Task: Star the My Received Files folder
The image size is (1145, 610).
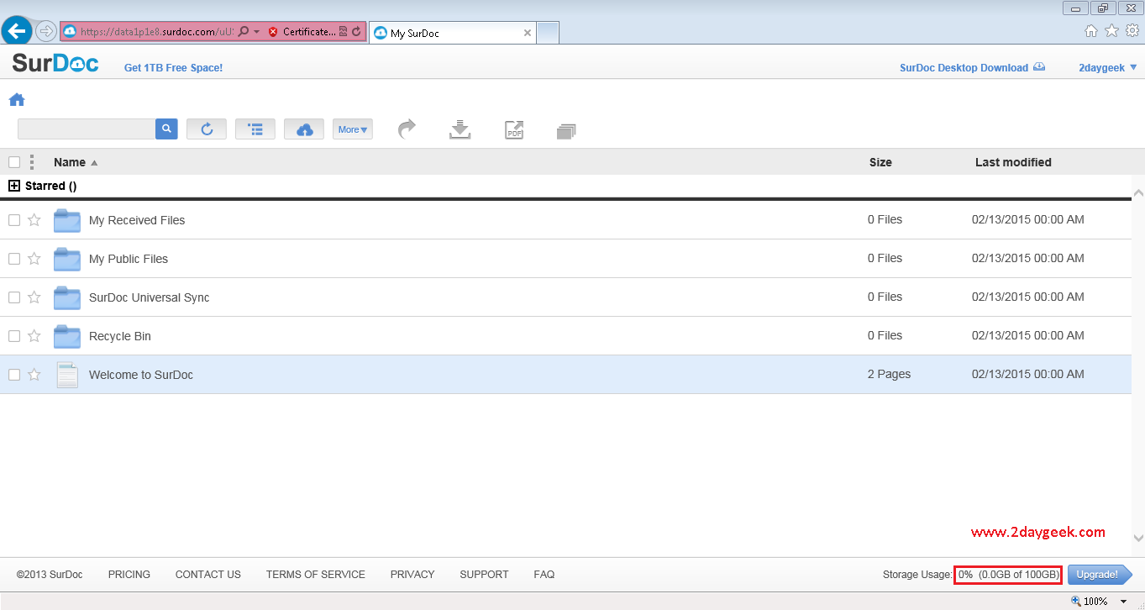Action: pyautogui.click(x=34, y=220)
